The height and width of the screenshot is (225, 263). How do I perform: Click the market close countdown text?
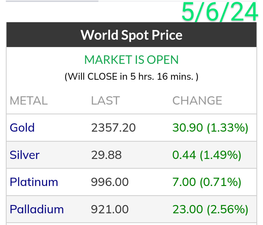click(x=131, y=76)
